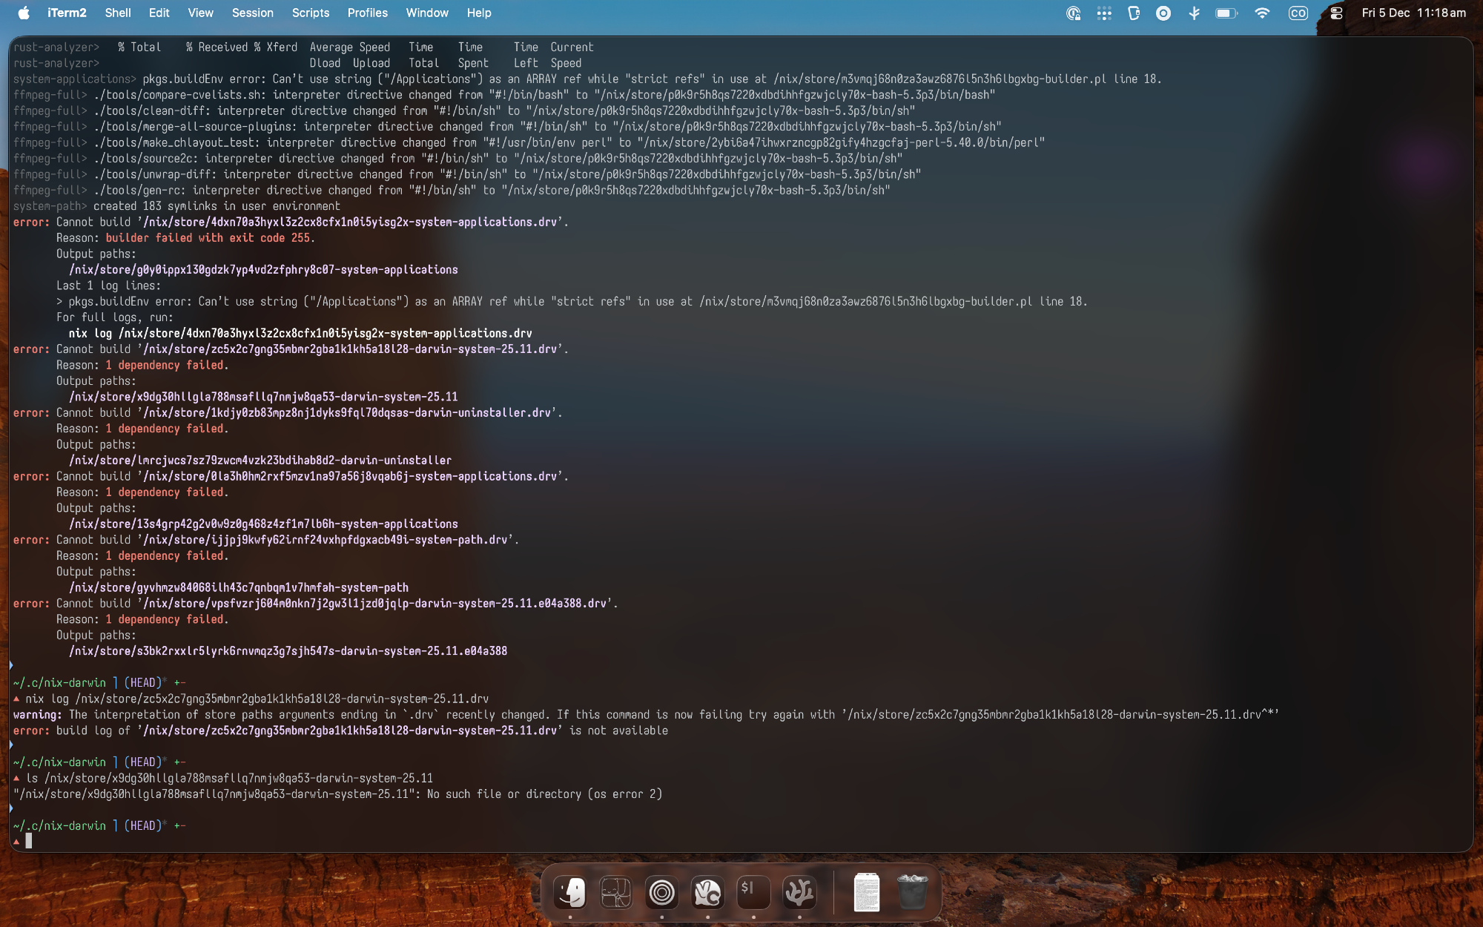Open the Session menu
The height and width of the screenshot is (927, 1483).
pyautogui.click(x=252, y=13)
